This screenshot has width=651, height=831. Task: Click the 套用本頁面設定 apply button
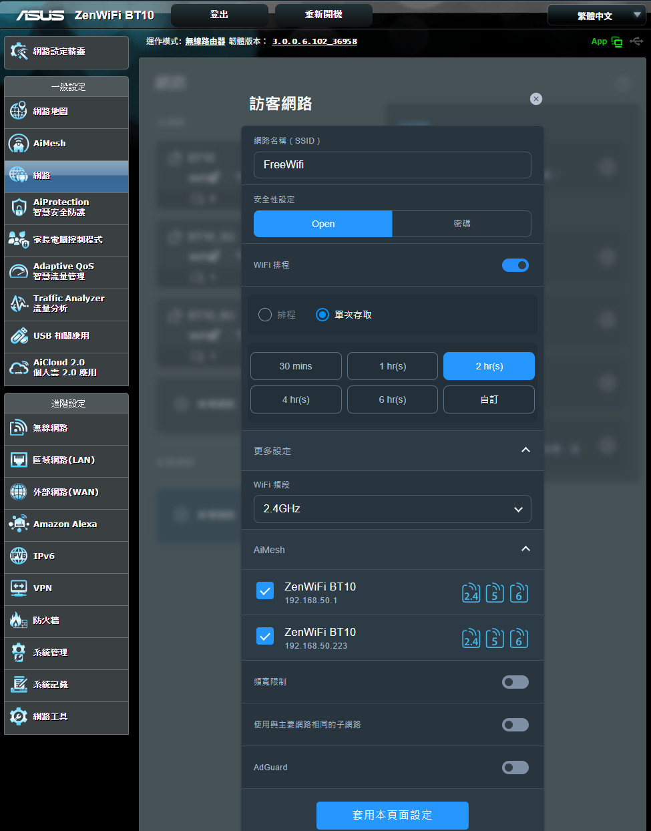(393, 816)
